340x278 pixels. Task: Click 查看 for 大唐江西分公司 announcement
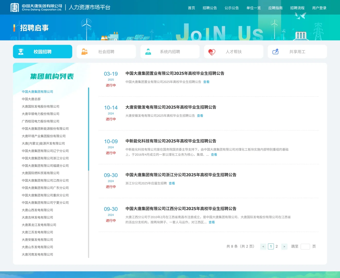pos(212,222)
